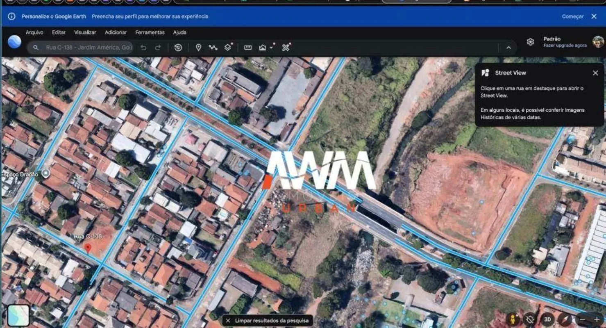Click the redo arrow in toolbar
The height and width of the screenshot is (328, 606).
tap(158, 48)
